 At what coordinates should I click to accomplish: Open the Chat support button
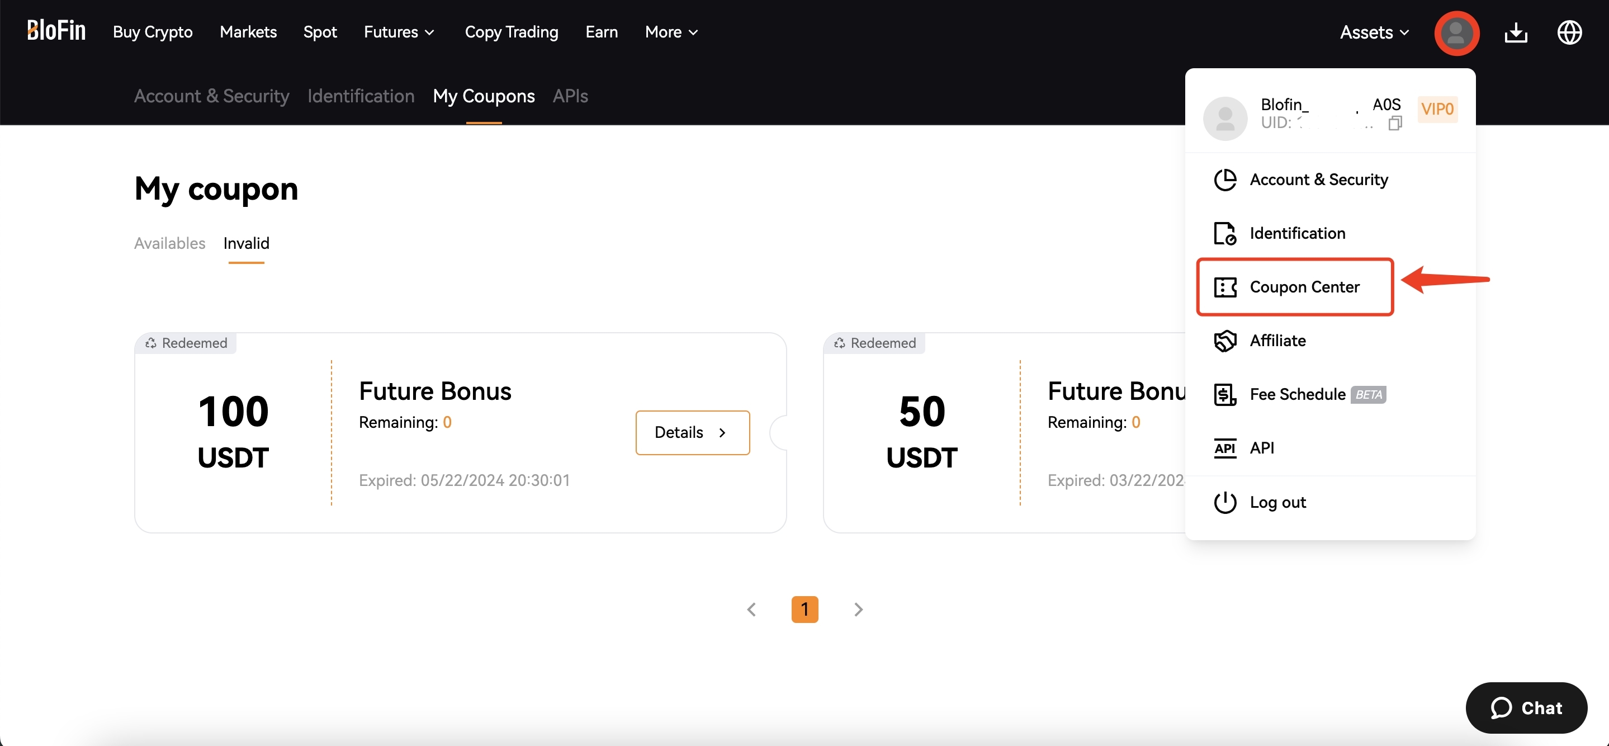pos(1526,708)
